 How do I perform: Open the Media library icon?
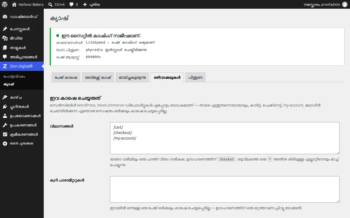pyautogui.click(x=5, y=38)
